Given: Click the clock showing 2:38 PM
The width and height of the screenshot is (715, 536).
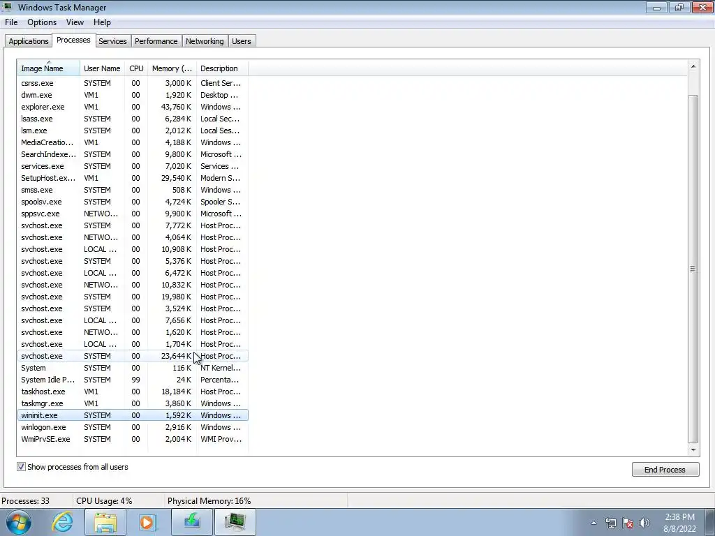Looking at the screenshot, I should 680,517.
